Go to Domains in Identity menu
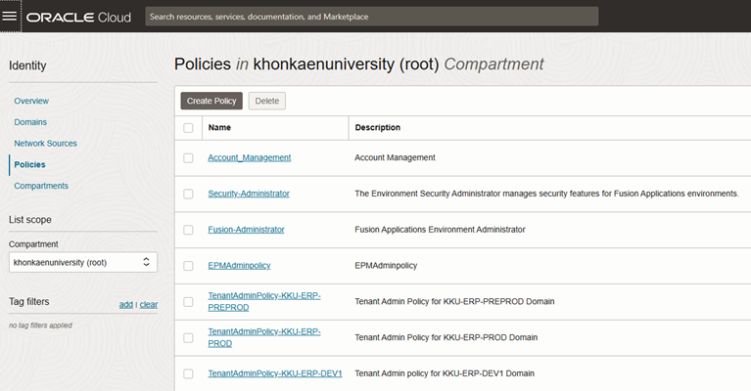 tap(30, 122)
